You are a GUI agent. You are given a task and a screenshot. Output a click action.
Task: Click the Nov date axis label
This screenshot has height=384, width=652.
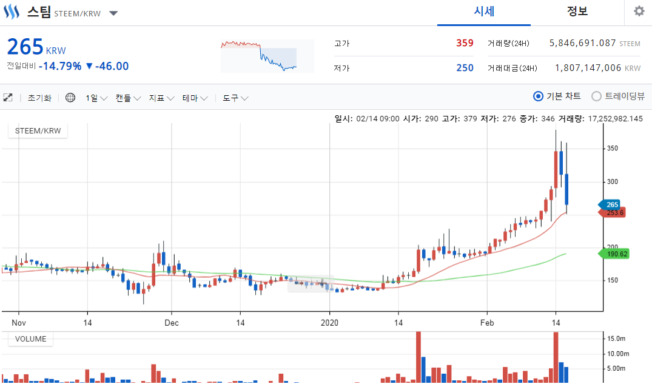[x=19, y=323]
